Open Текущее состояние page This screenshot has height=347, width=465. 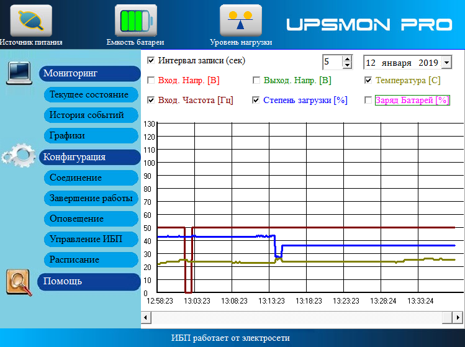click(x=91, y=94)
